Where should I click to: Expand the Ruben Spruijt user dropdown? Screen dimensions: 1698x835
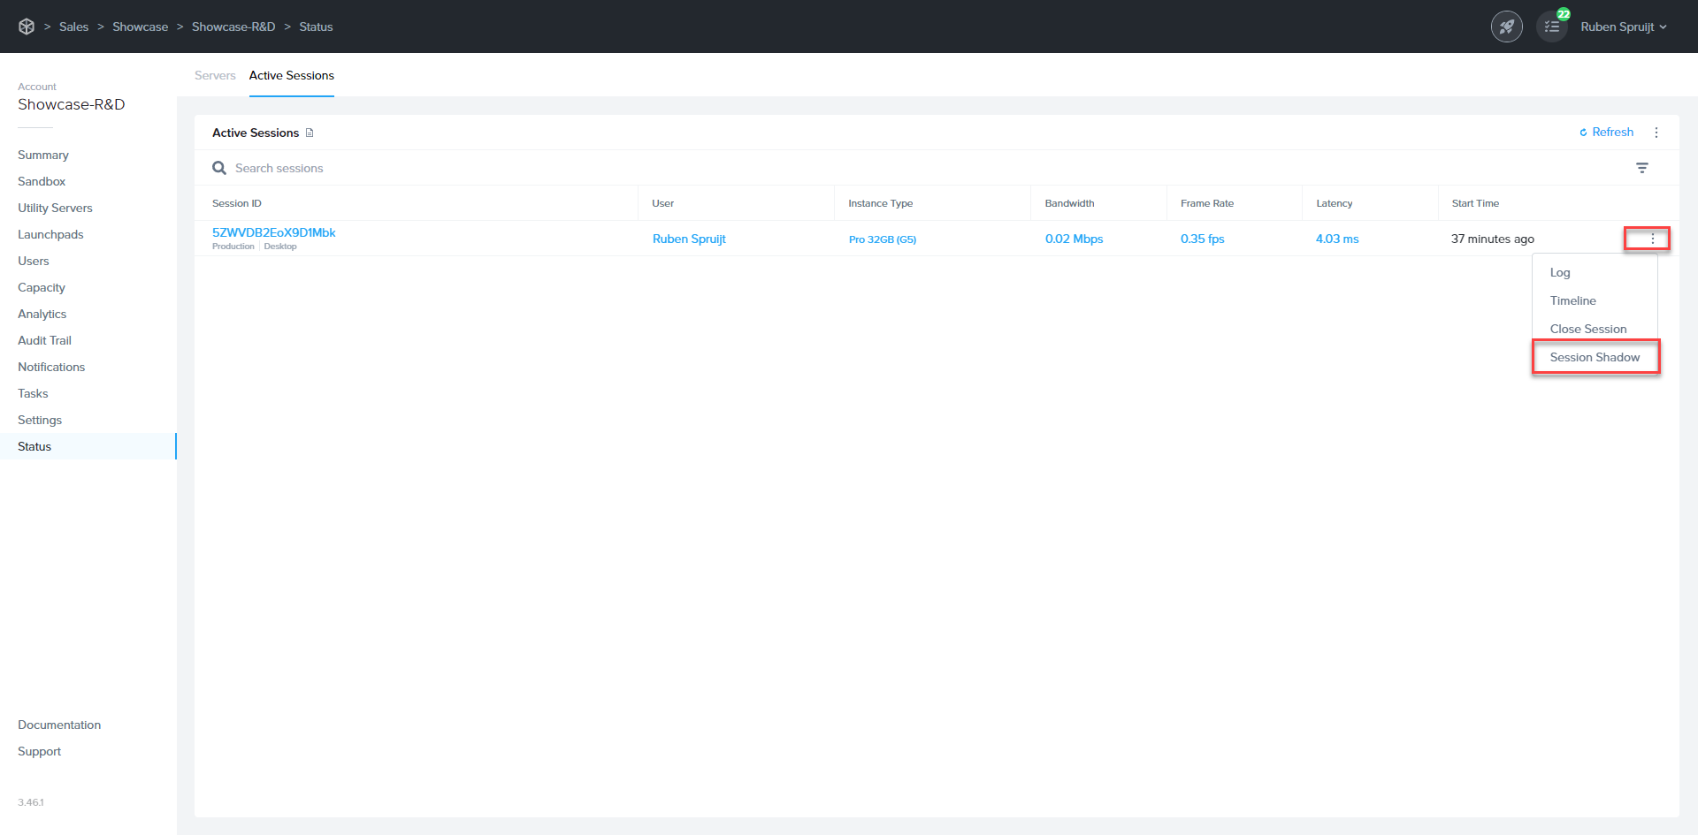[x=1623, y=27]
